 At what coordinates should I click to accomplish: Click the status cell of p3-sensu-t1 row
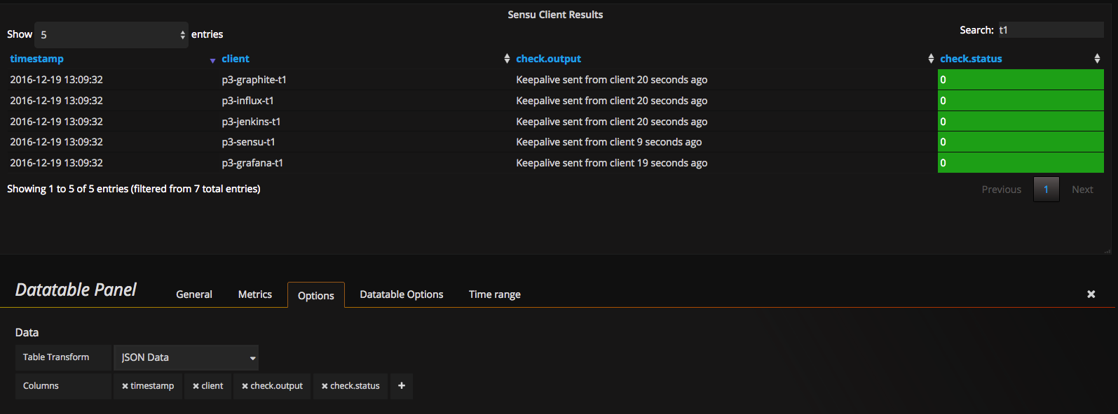pos(1021,142)
